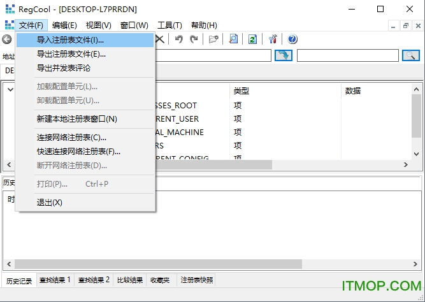Click the address Go arrow button
The image size is (425, 302).
pyautogui.click(x=284, y=55)
